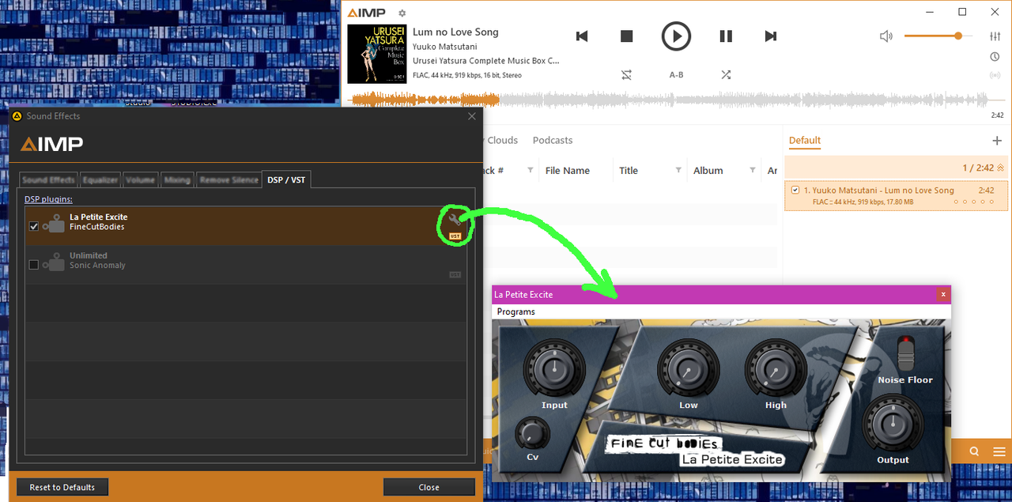
Task: Click the High knob
Action: coord(776,369)
